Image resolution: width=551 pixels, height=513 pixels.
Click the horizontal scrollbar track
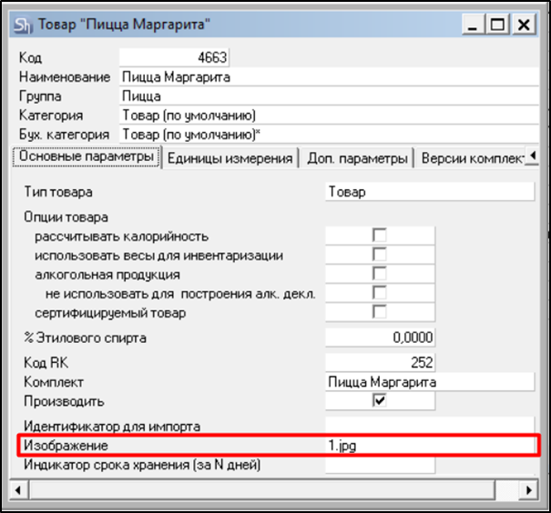[273, 490]
